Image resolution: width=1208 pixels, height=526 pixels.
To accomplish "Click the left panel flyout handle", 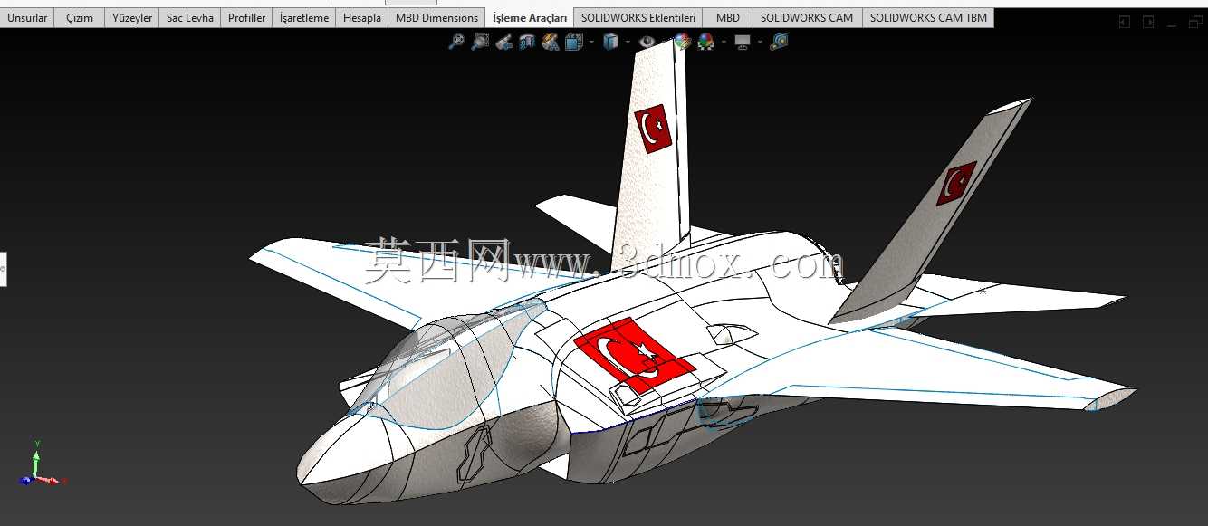I will 3,269.
